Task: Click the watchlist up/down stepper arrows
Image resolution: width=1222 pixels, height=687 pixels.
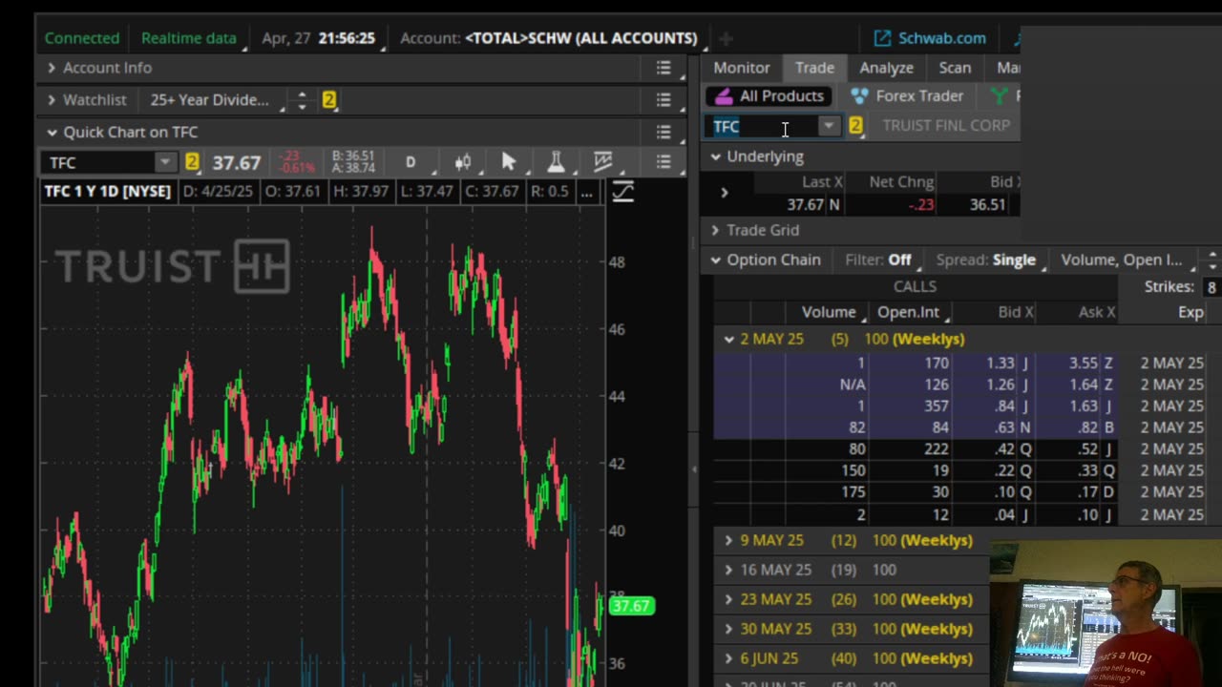Action: click(x=302, y=100)
